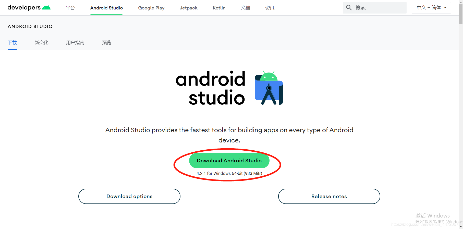
Task: Open the Google Play navigation tab
Action: point(151,8)
